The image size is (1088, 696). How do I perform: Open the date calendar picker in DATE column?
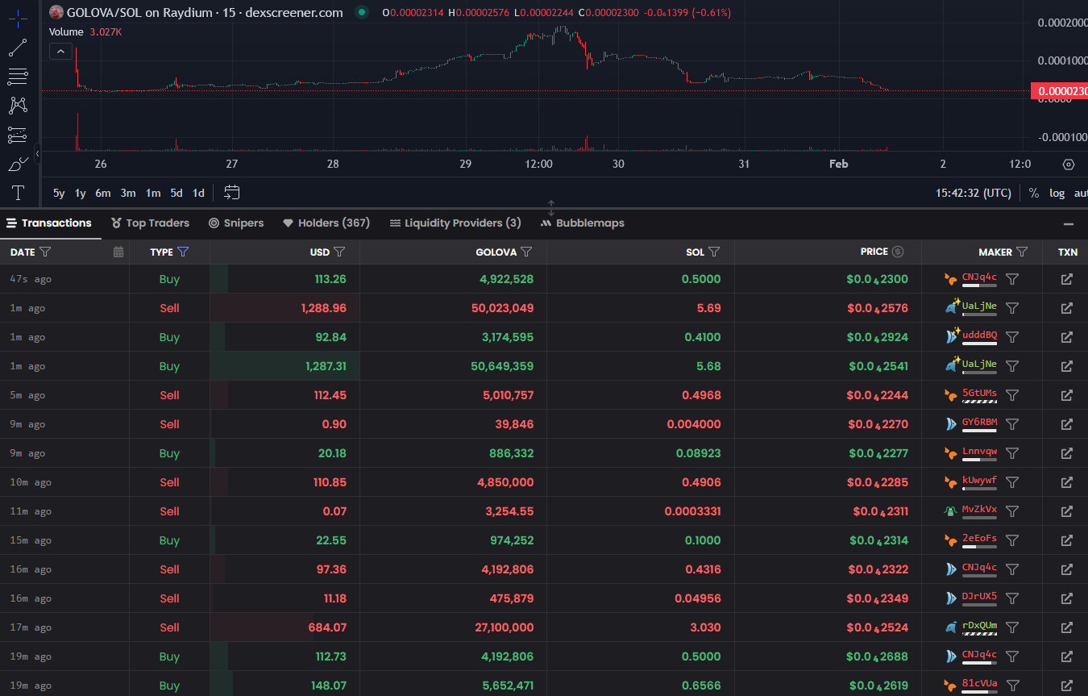118,252
